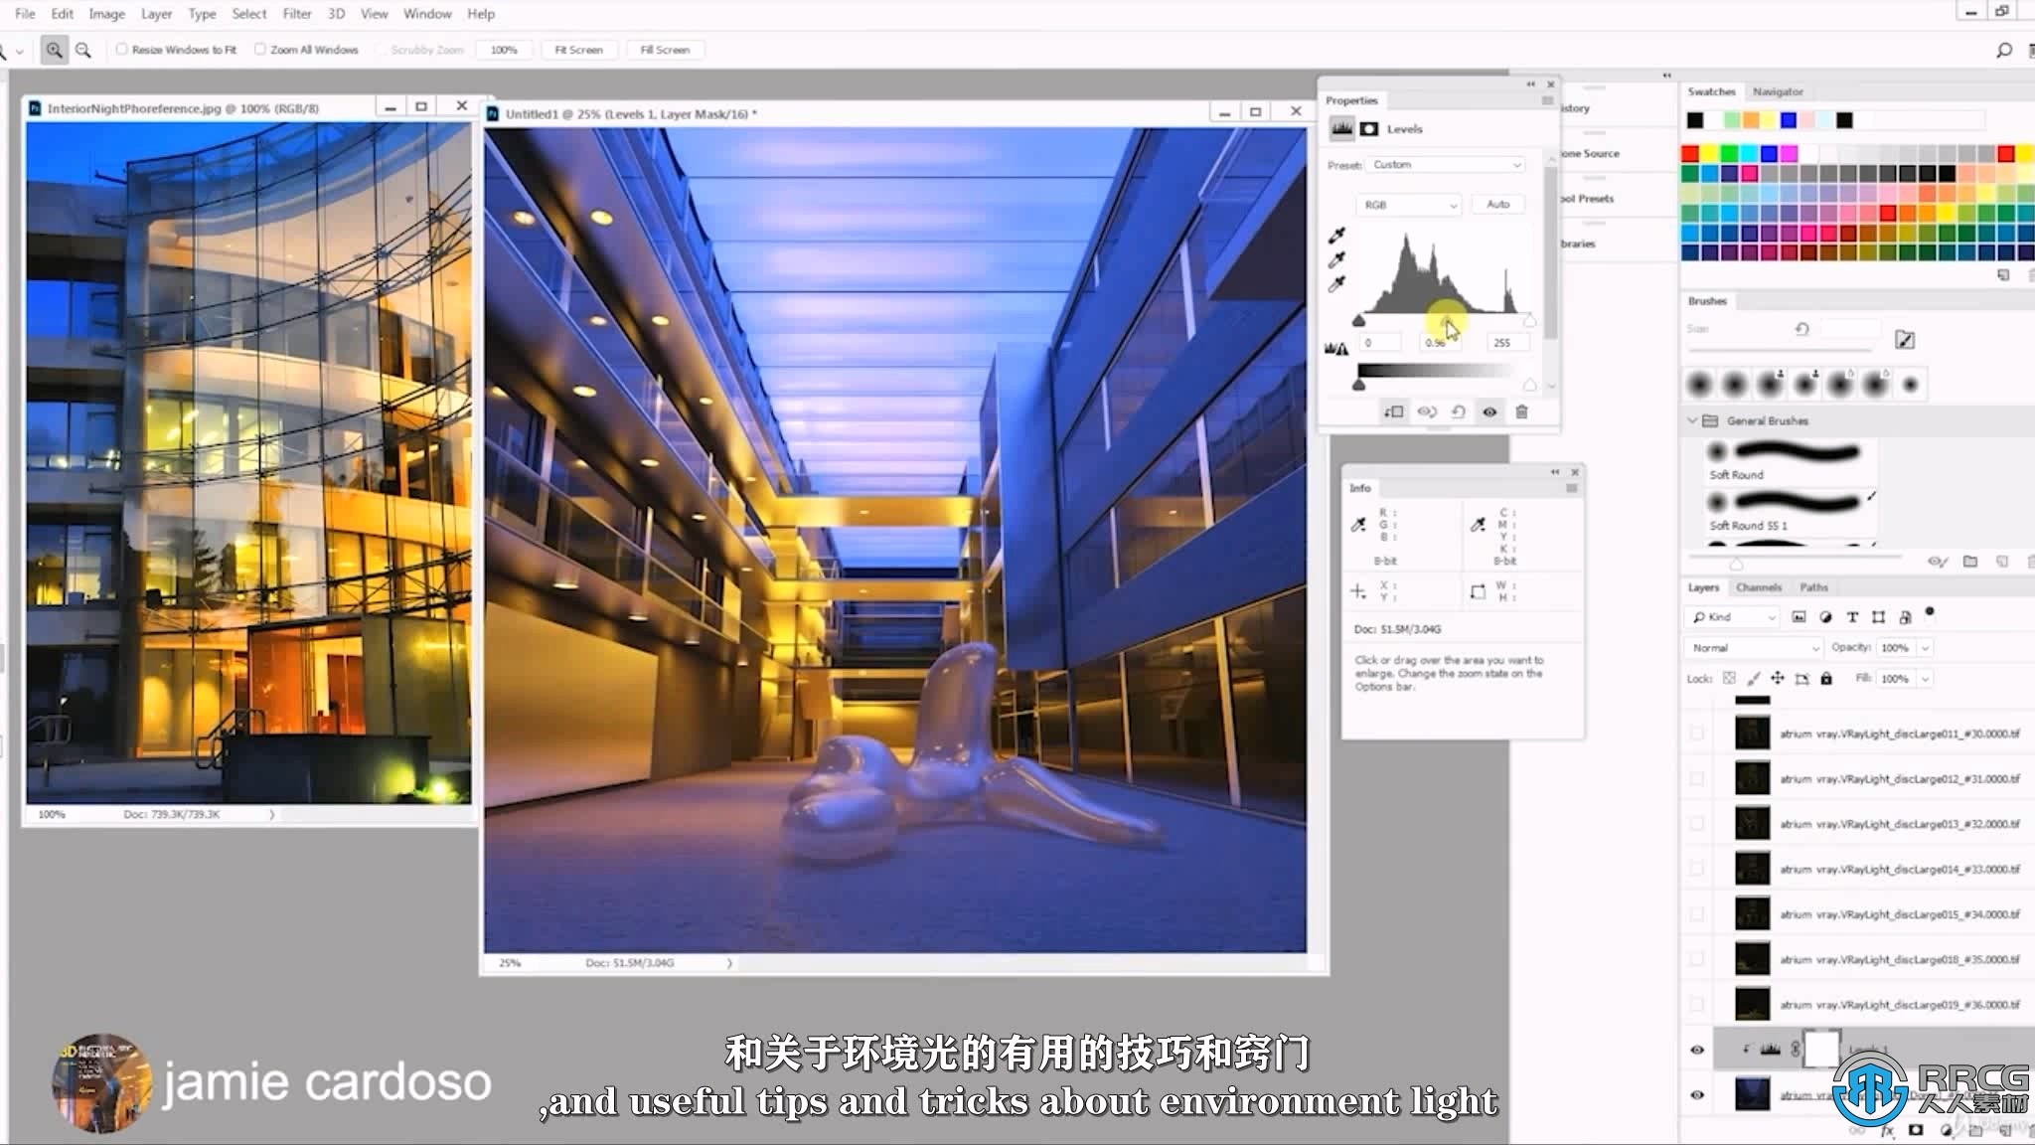This screenshot has height=1145, width=2035.
Task: Open the search icon at top right
Action: (x=2003, y=50)
